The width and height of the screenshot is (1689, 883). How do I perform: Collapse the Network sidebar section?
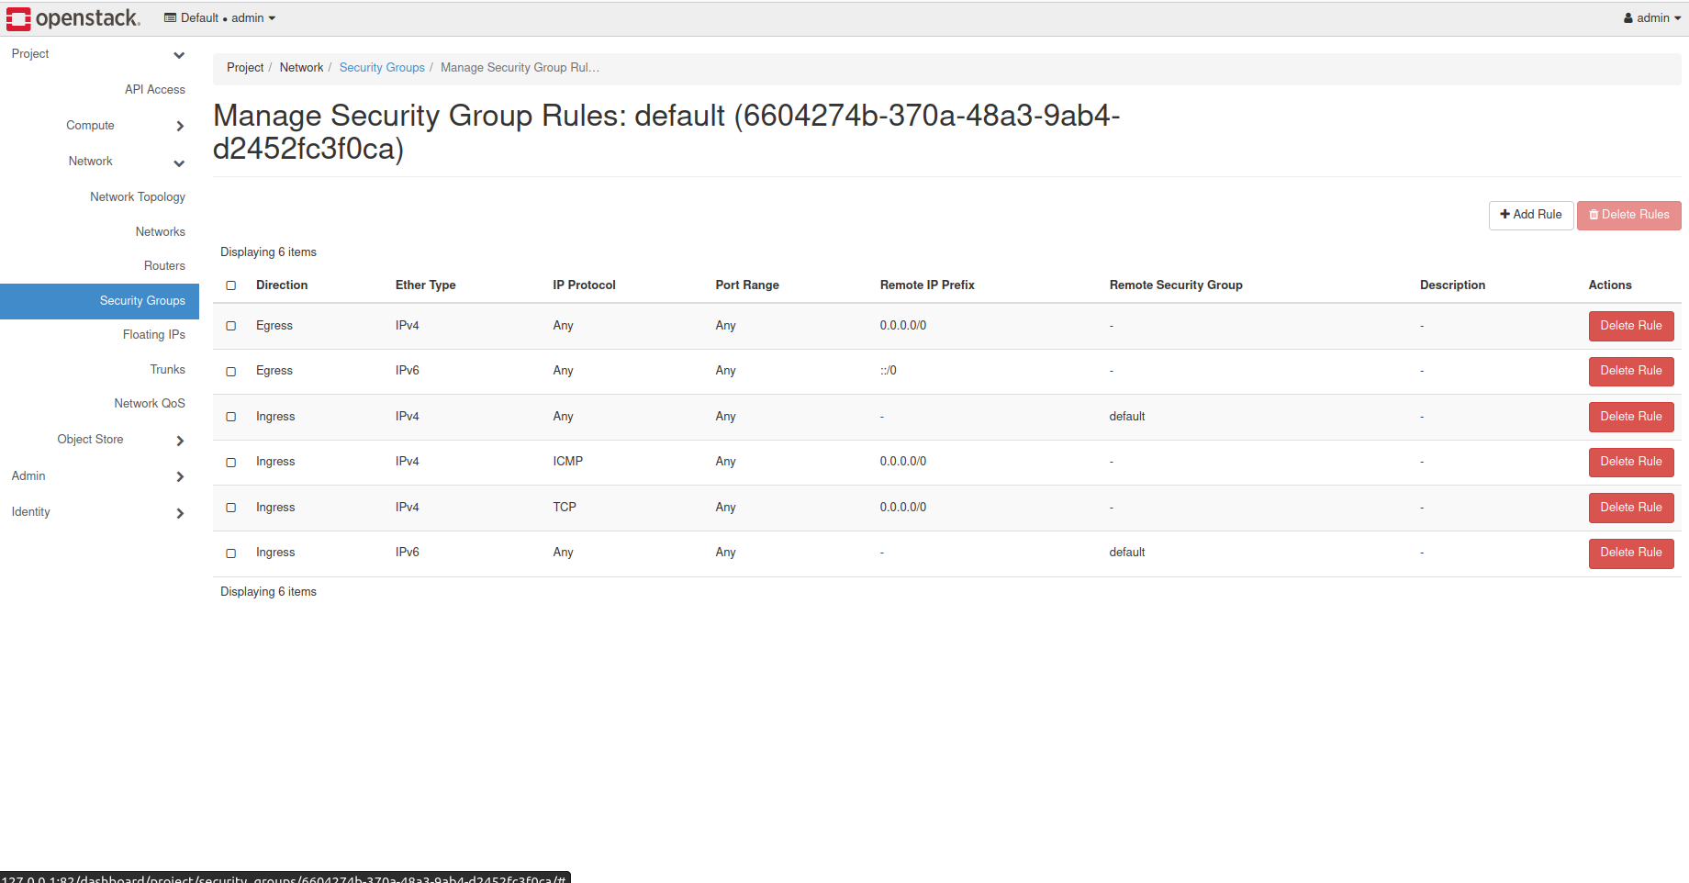(179, 163)
